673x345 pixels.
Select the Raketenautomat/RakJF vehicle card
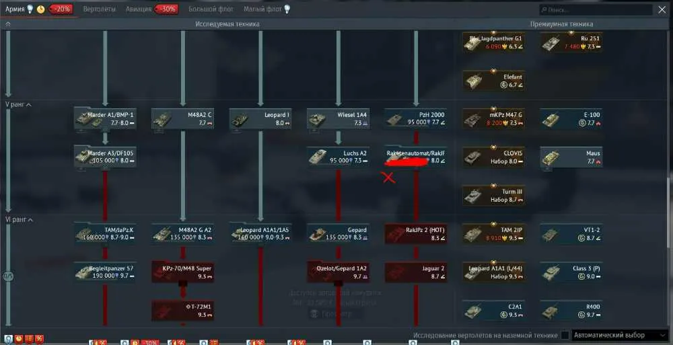click(416, 157)
